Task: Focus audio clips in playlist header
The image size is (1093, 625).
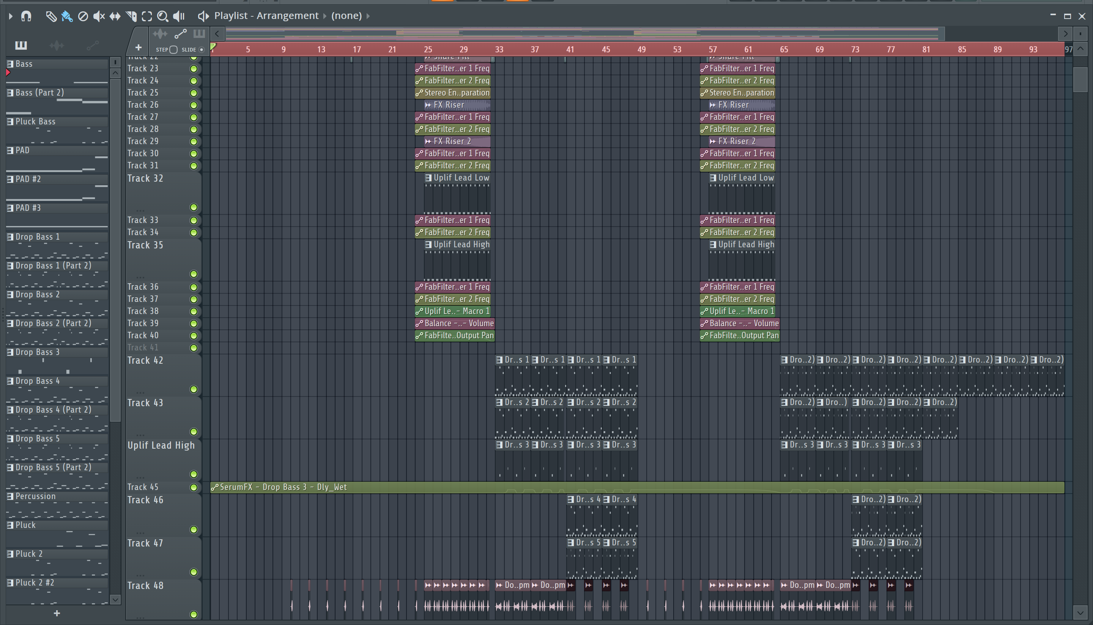Action: [160, 33]
